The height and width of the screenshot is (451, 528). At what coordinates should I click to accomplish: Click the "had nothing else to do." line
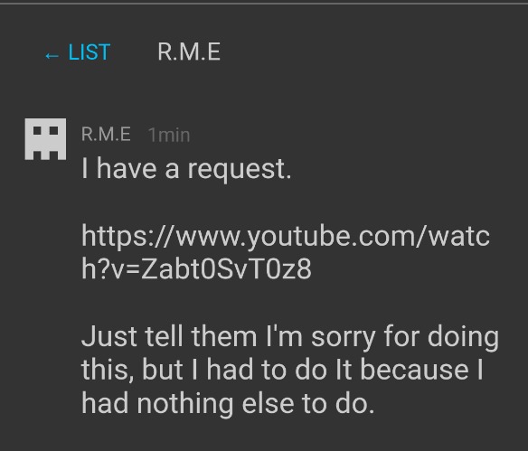pos(228,403)
